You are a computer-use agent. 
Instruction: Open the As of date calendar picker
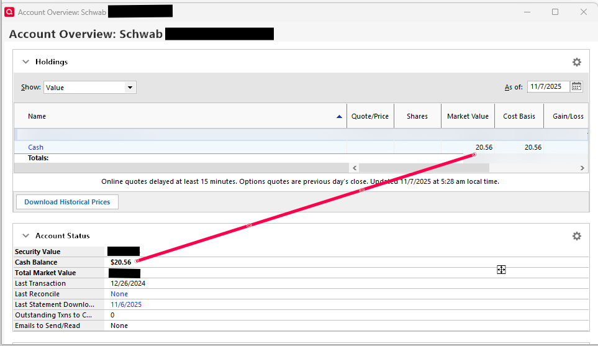pyautogui.click(x=576, y=86)
